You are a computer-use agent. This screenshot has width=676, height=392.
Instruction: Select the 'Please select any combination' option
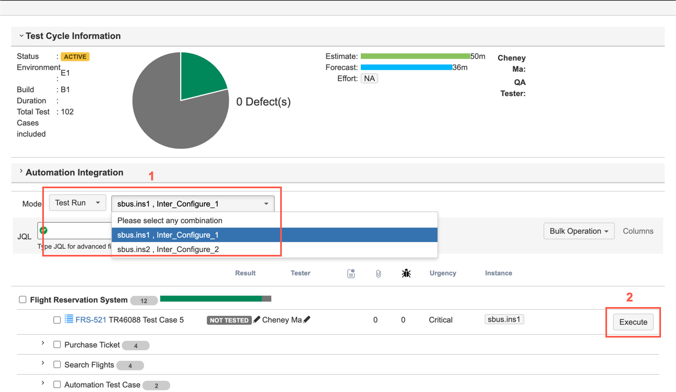170,220
